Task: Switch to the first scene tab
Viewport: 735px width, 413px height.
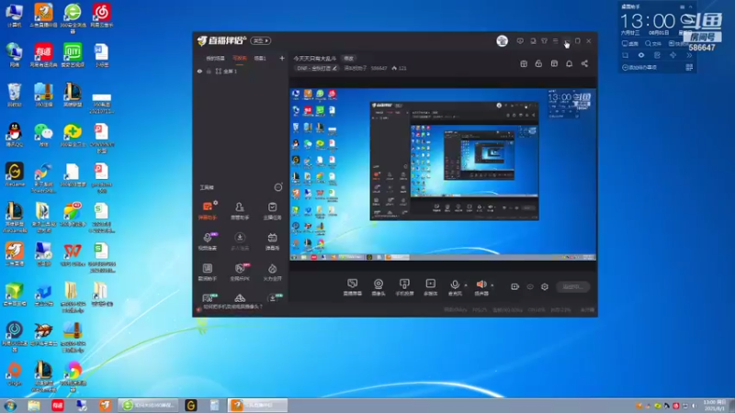Action: (x=215, y=59)
